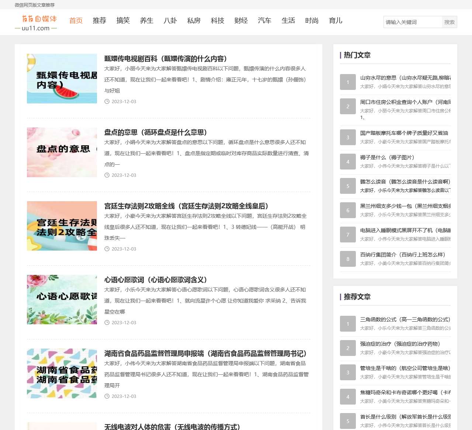472x430 pixels.
Task: Open hot article 百纳行集团简介
Action: [403, 255]
